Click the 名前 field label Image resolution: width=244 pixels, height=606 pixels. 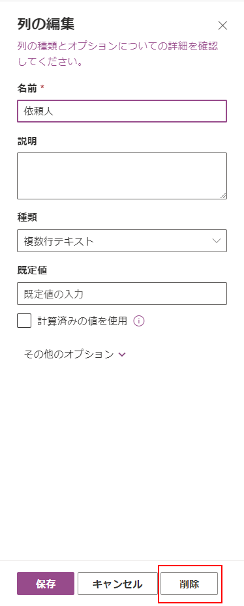(x=27, y=89)
